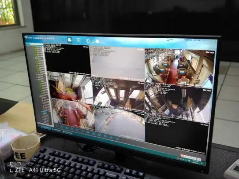The height and width of the screenshot is (179, 239).
Task: Select the driver cabin camera feed
Action: coord(177,103)
